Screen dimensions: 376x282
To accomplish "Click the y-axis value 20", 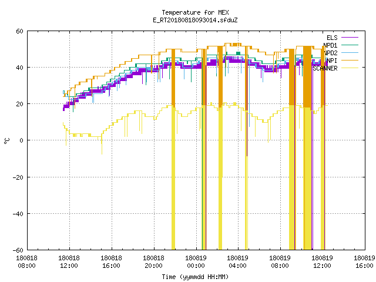I will 19,104.
